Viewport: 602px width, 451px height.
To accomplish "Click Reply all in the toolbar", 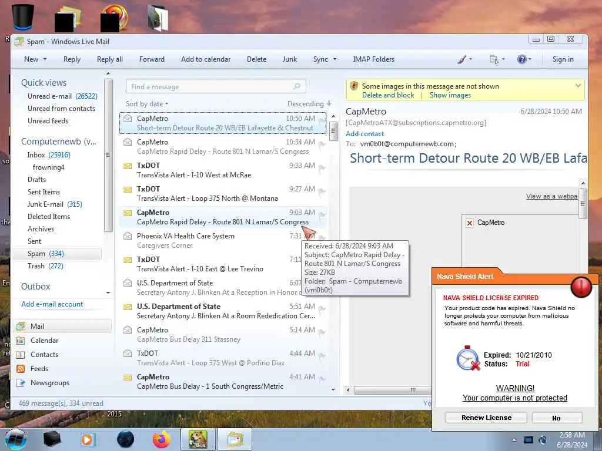I will coord(110,59).
